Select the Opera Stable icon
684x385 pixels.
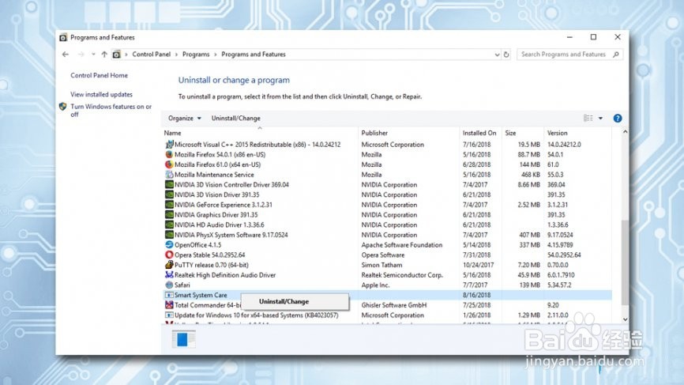169,255
